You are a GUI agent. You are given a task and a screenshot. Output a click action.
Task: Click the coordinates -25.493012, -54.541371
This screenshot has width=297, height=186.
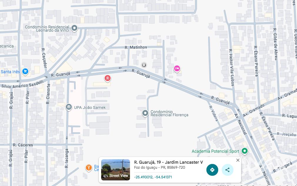[x=153, y=177]
